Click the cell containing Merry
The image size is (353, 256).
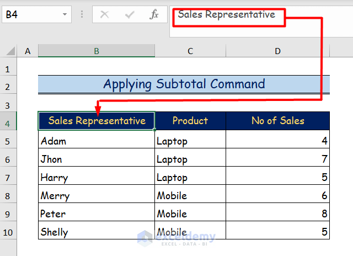coord(97,196)
